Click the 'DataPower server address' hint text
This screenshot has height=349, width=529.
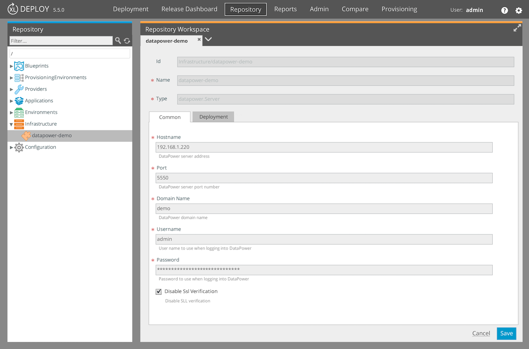tap(184, 156)
